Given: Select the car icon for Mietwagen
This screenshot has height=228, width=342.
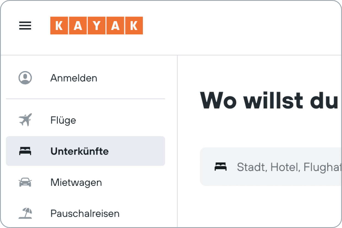Looking at the screenshot, I should [x=25, y=182].
